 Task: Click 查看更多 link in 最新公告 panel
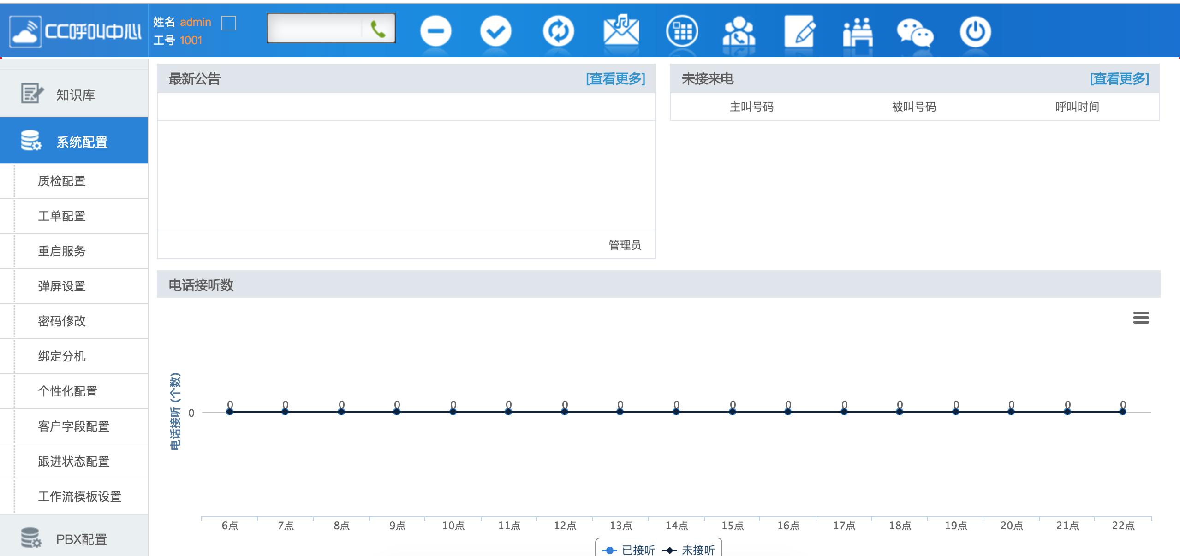615,79
